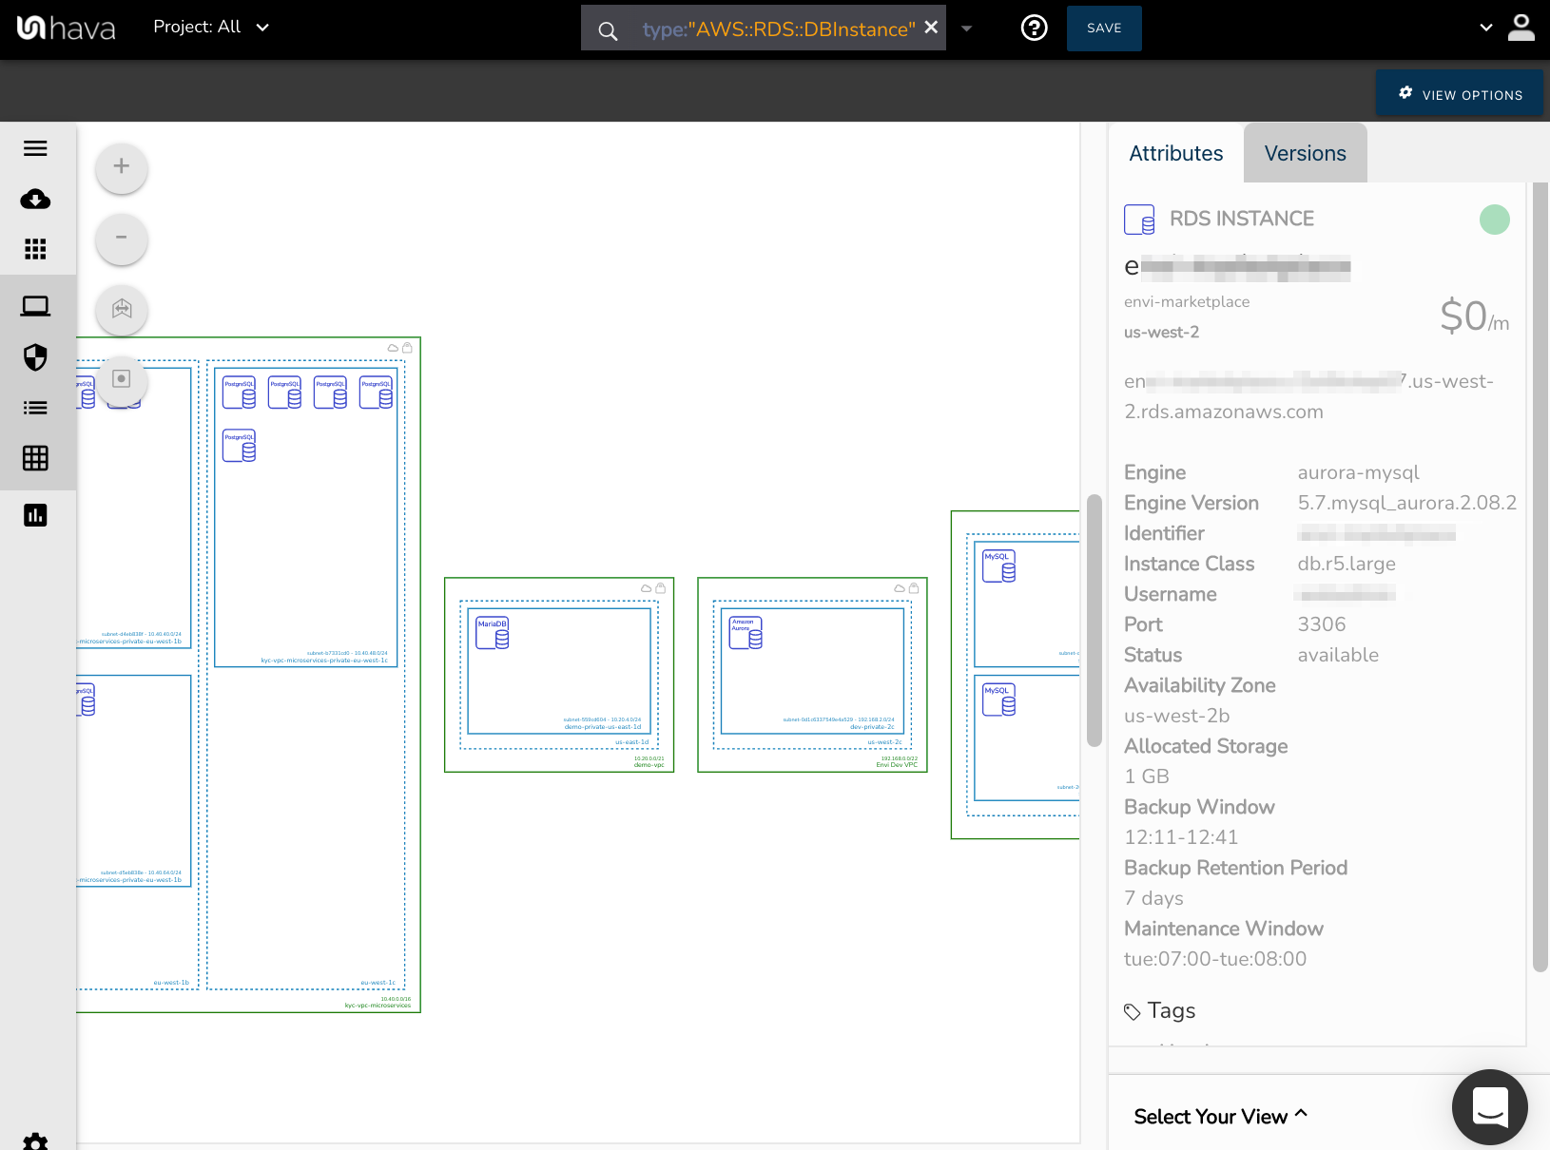Click the Envi Dev VPC label
The image size is (1550, 1150).
click(897, 765)
